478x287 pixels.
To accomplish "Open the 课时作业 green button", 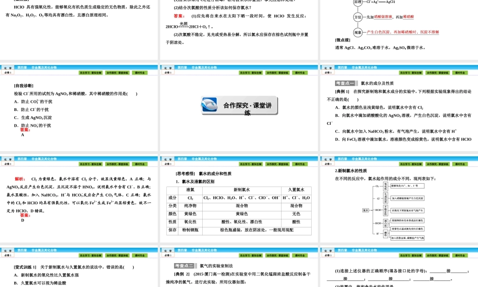I will [x=300, y=73].
